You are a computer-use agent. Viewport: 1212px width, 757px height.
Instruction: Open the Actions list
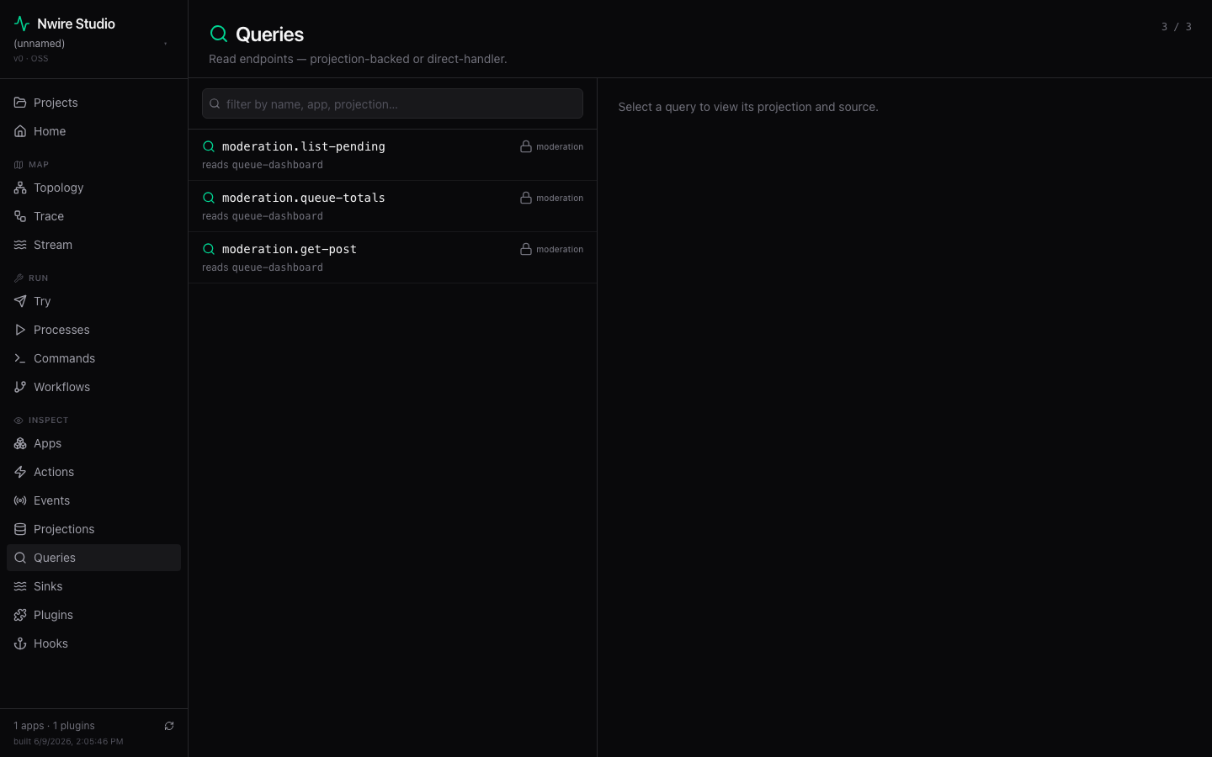[x=93, y=472]
